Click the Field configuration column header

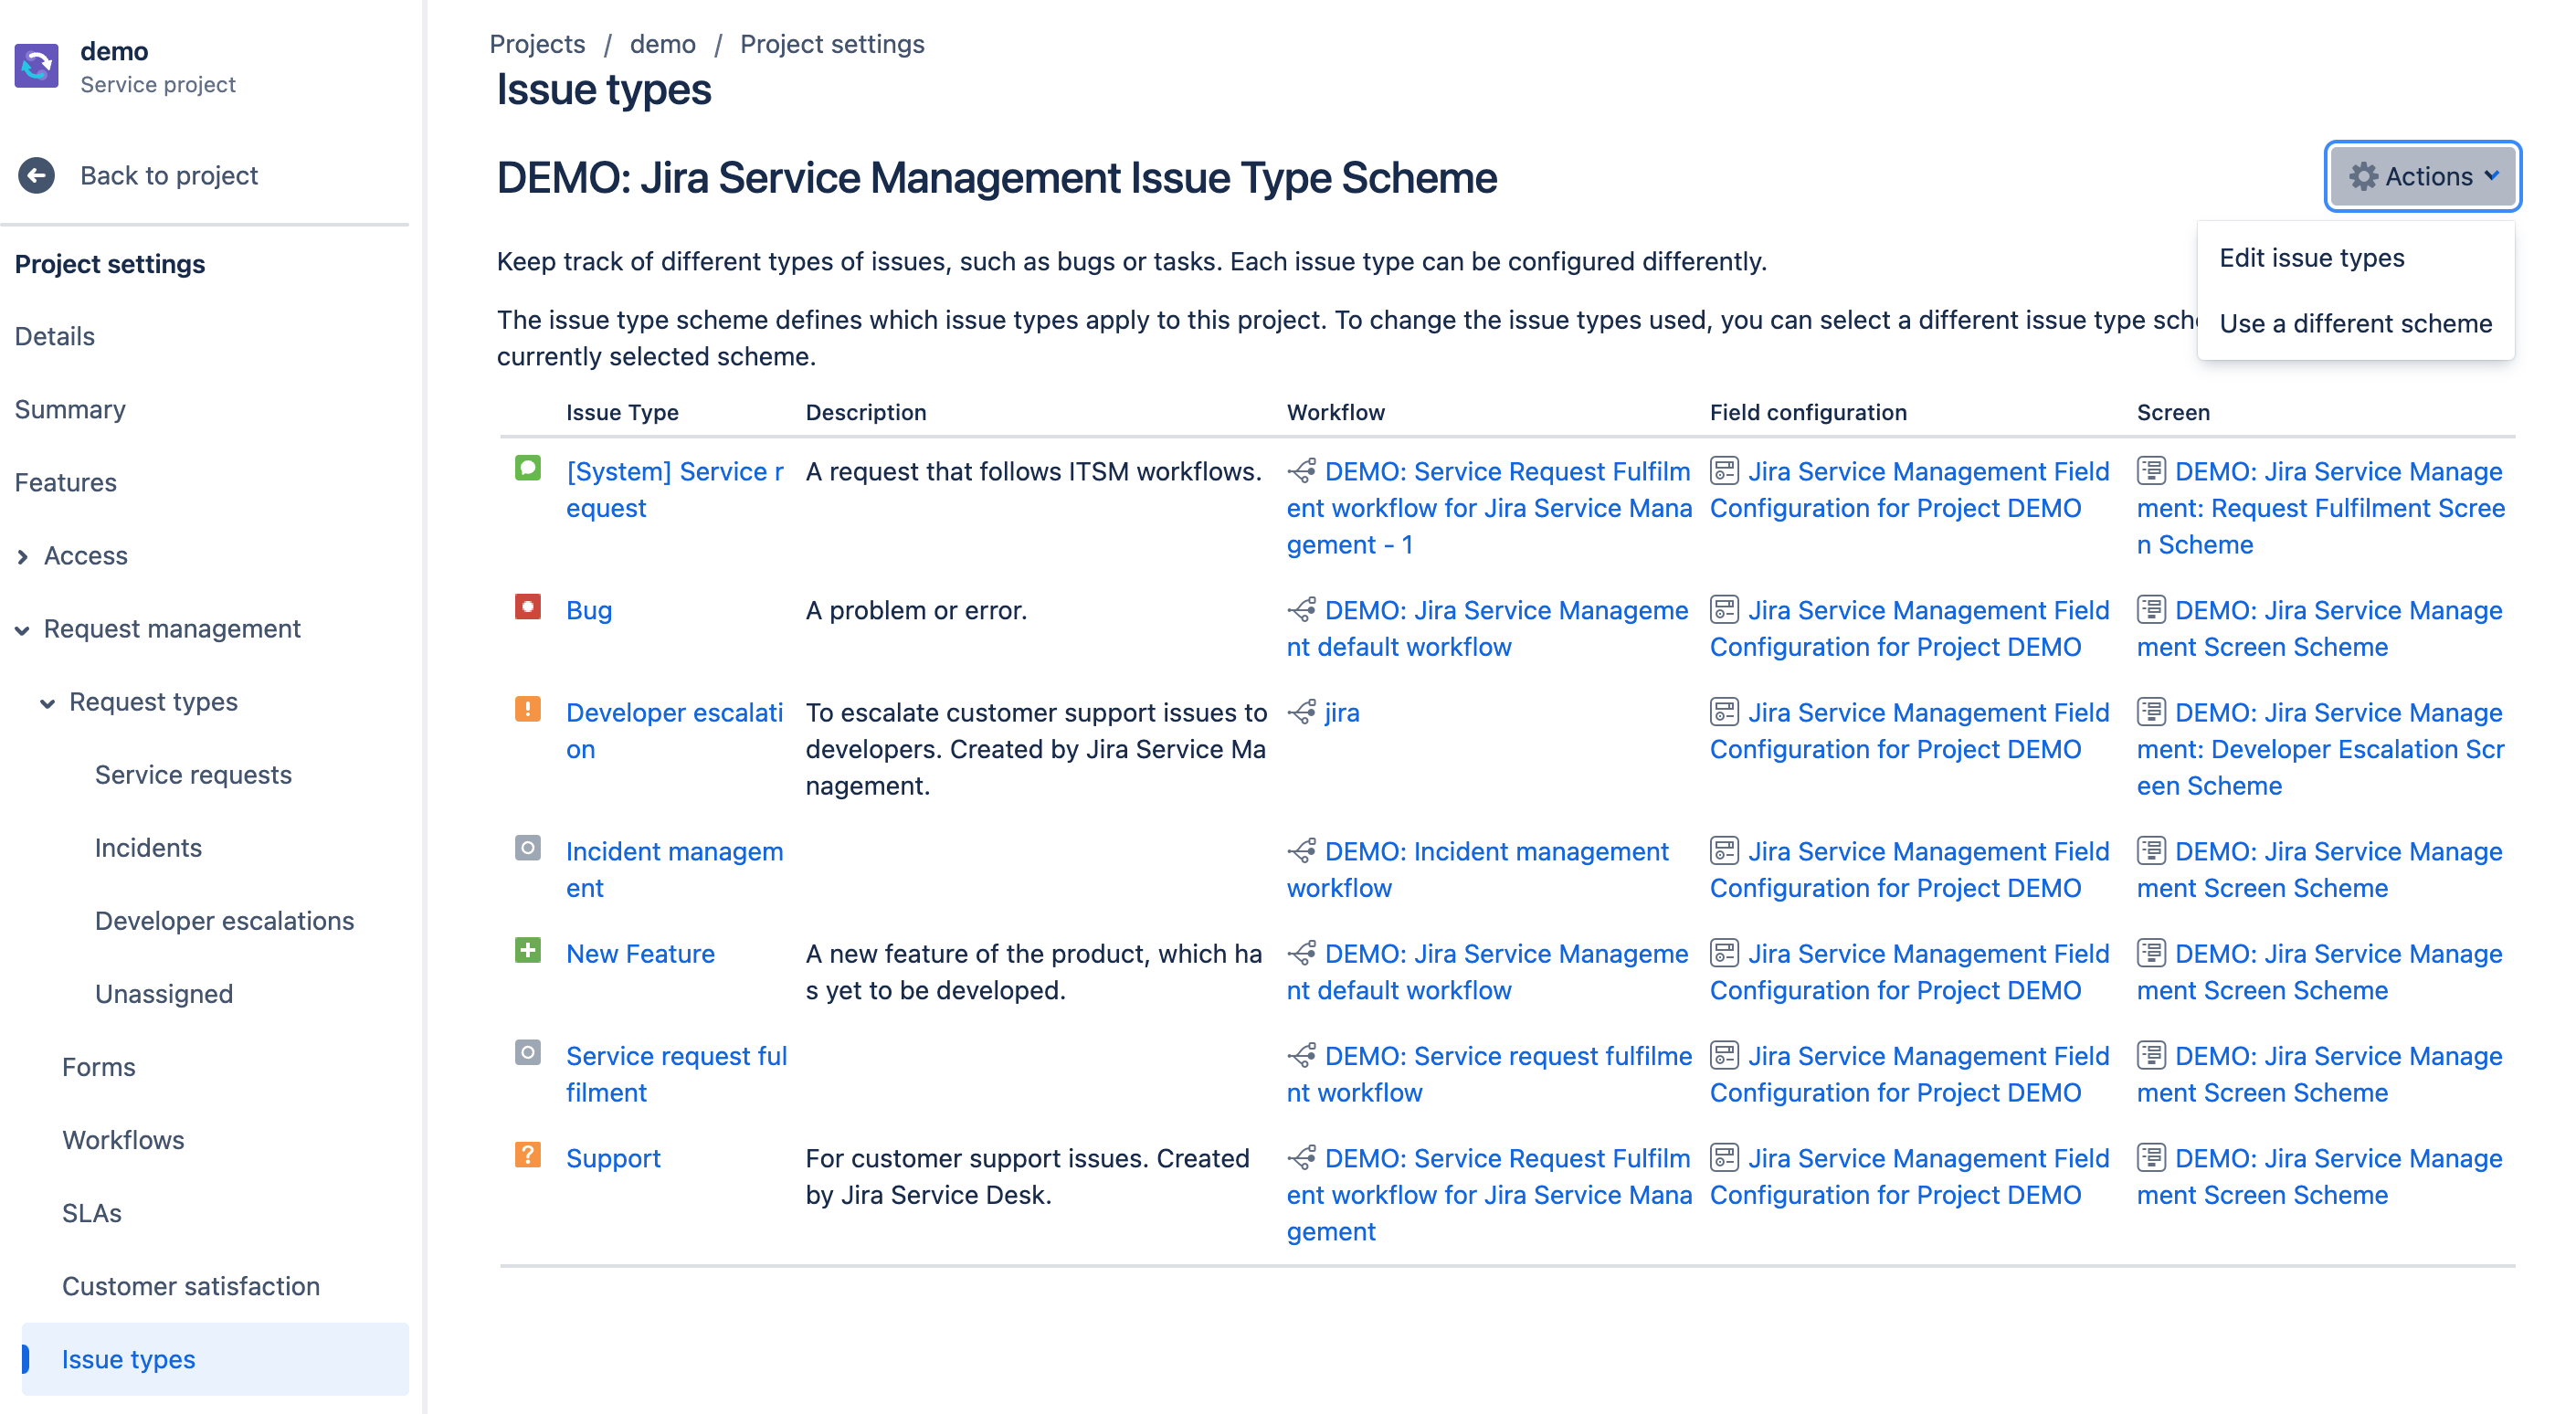pyautogui.click(x=1808, y=412)
